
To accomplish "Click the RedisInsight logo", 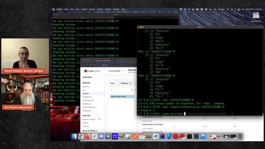I will [92, 71].
